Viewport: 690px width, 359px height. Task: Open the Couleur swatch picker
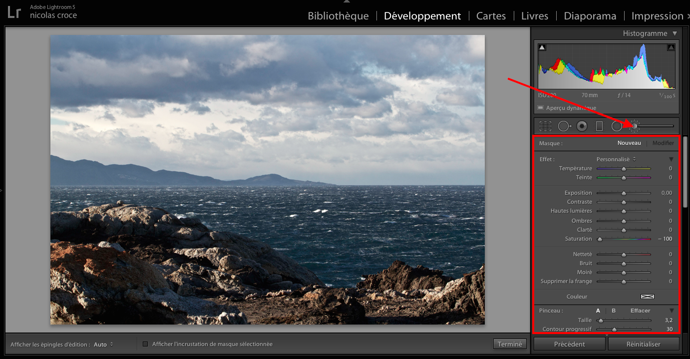(x=647, y=296)
